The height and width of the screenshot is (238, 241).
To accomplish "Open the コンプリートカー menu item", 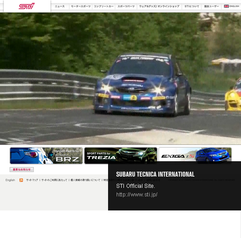I will tap(104, 6).
